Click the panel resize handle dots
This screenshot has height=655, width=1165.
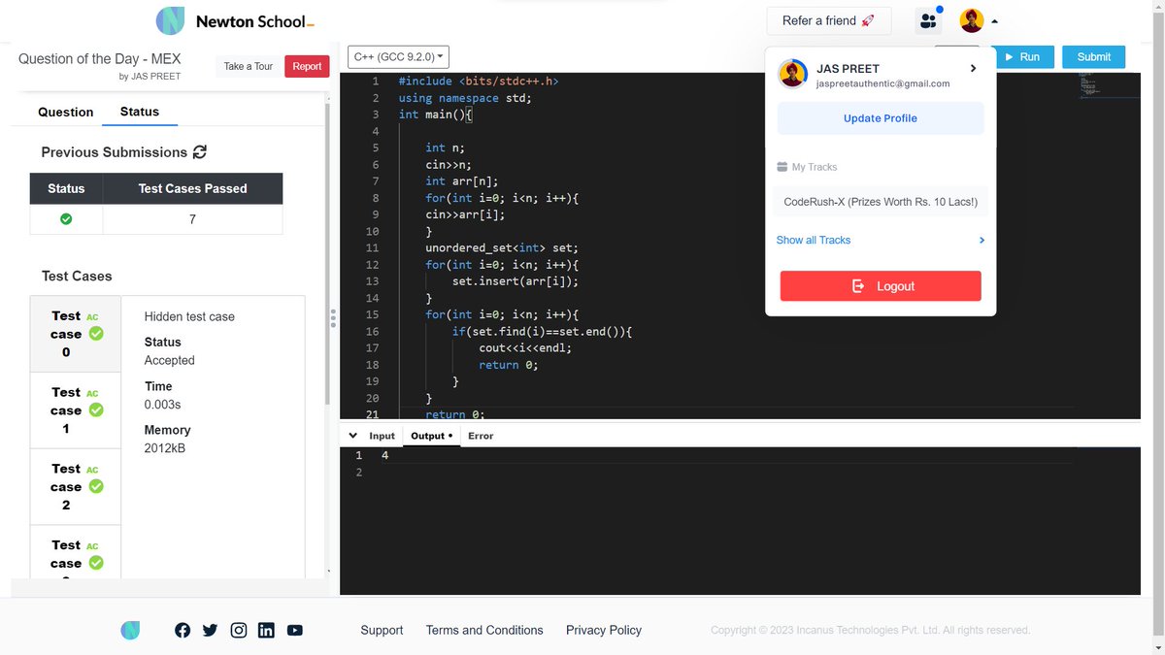click(333, 318)
